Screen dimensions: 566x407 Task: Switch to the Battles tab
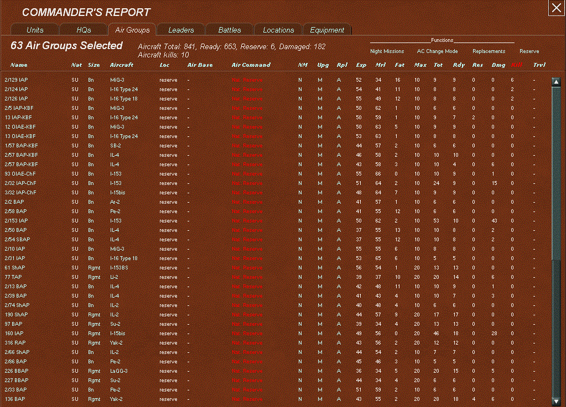pos(230,30)
